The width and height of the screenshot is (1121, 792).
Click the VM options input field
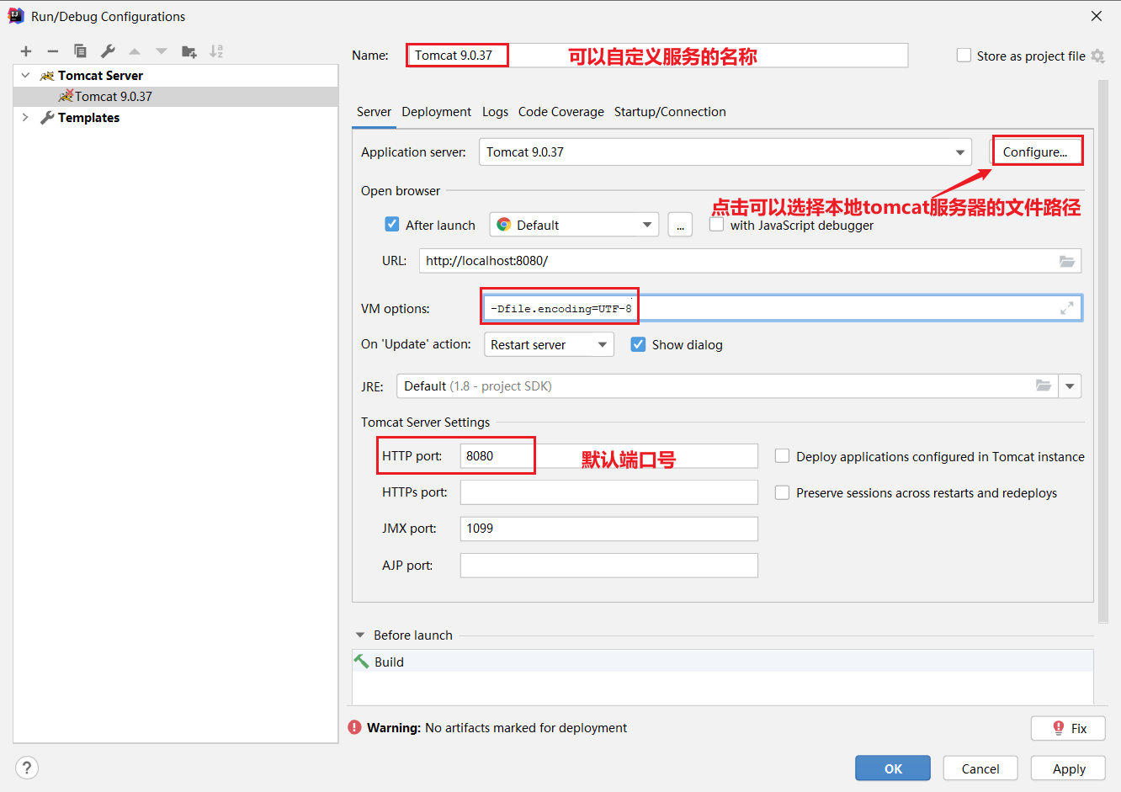click(x=783, y=308)
